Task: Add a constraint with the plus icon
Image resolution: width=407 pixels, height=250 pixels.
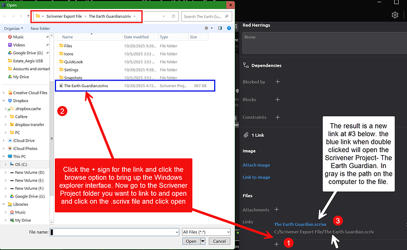Action: point(277,117)
